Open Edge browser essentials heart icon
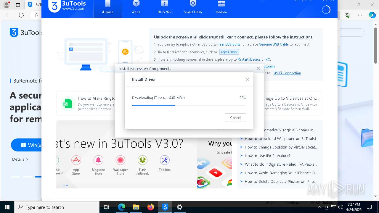The image size is (379, 213). 347,15
